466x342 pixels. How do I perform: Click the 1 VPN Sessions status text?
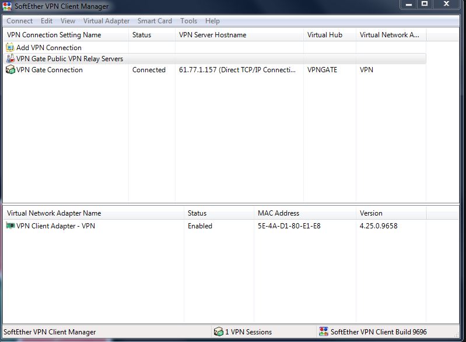pos(248,332)
